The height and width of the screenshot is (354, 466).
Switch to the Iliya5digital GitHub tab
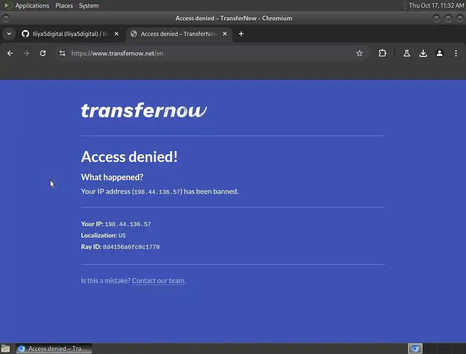70,34
